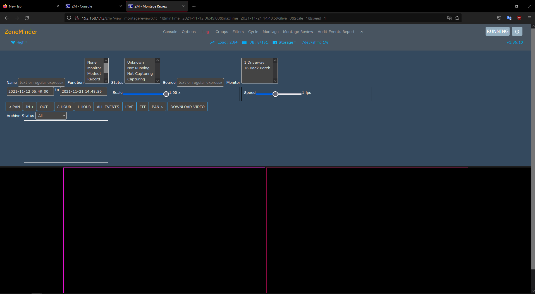535x294 pixels.
Task: Open the translate extension icon in toolbar
Action: pyautogui.click(x=509, y=18)
